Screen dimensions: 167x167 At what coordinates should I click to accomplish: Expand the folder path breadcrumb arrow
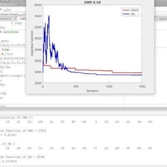[1, 9]
